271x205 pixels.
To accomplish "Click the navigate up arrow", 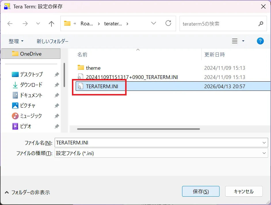I will point(51,23).
